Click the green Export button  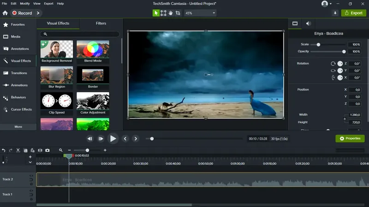(x=353, y=13)
